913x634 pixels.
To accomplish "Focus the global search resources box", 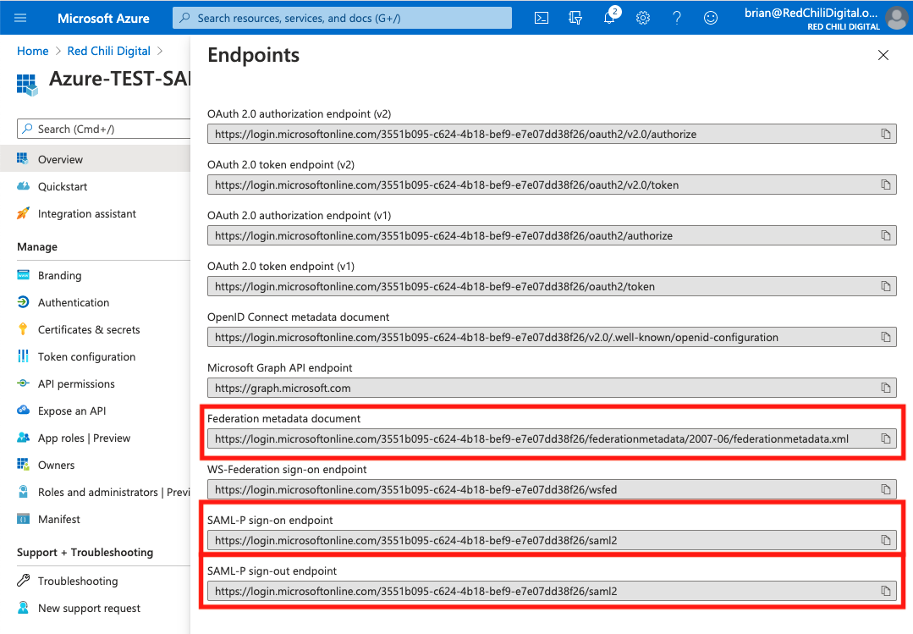I will (x=342, y=18).
